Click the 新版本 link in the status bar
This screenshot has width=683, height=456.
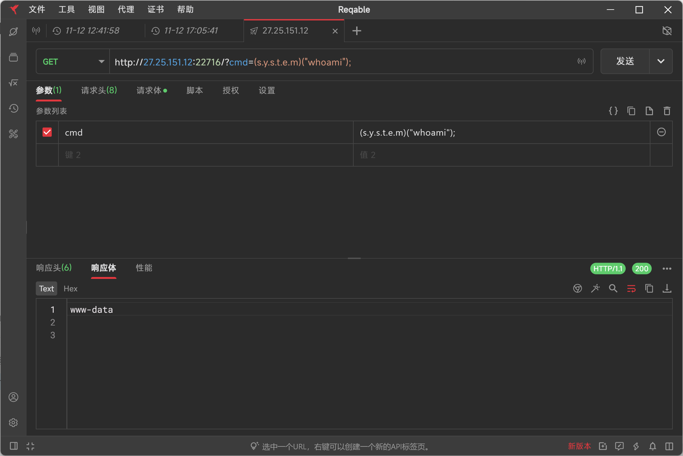coord(579,446)
